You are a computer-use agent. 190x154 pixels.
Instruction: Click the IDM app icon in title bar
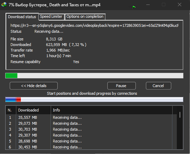[x=4, y=5]
